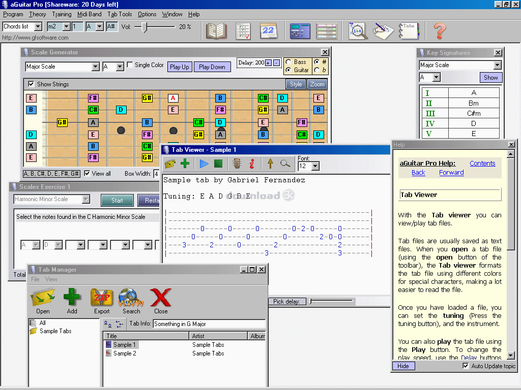Image resolution: width=521 pixels, height=390 pixels.
Task: Open the Training menu
Action: (62, 14)
